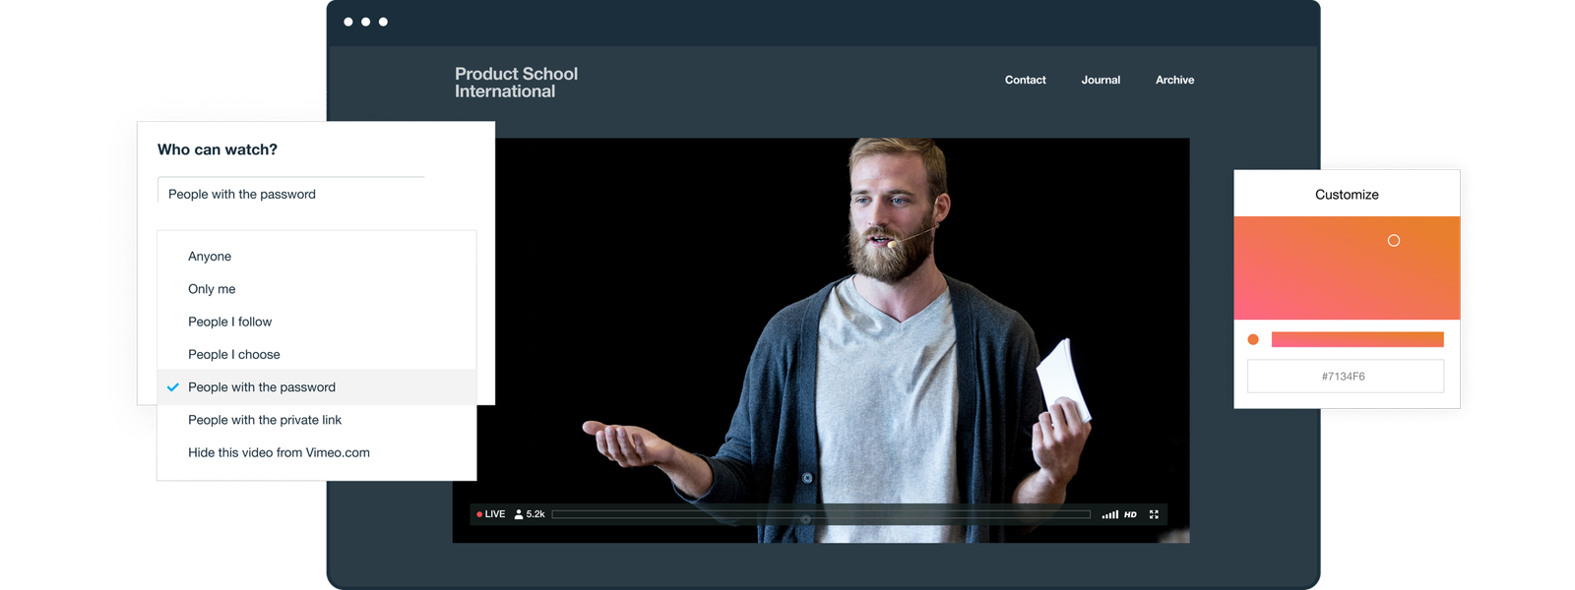
Task: Click the blue checkmark beside password option
Action: (173, 387)
